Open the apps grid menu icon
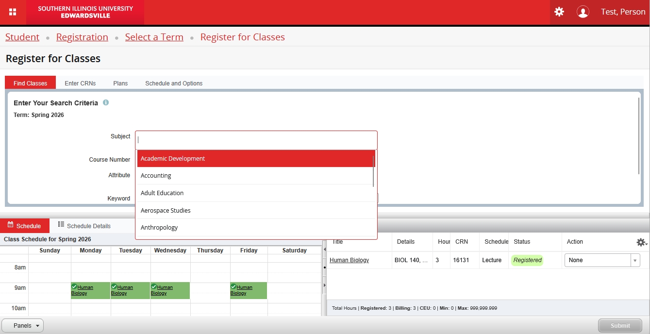This screenshot has height=334, width=650. (x=13, y=12)
